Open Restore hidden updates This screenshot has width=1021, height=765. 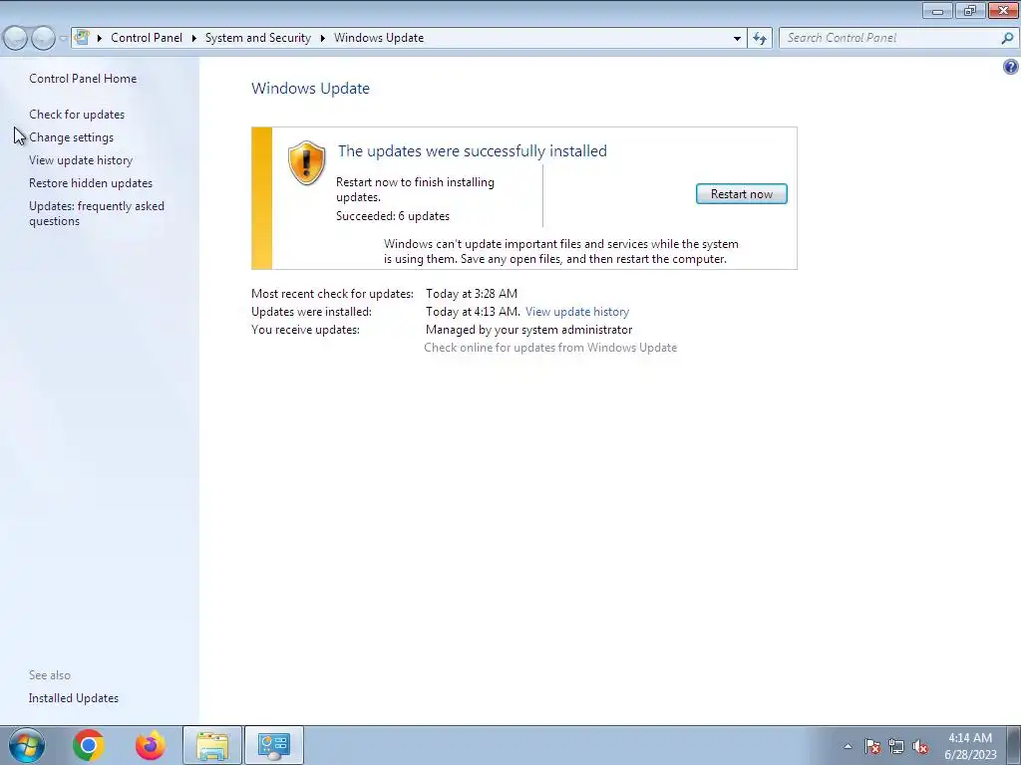click(x=91, y=183)
